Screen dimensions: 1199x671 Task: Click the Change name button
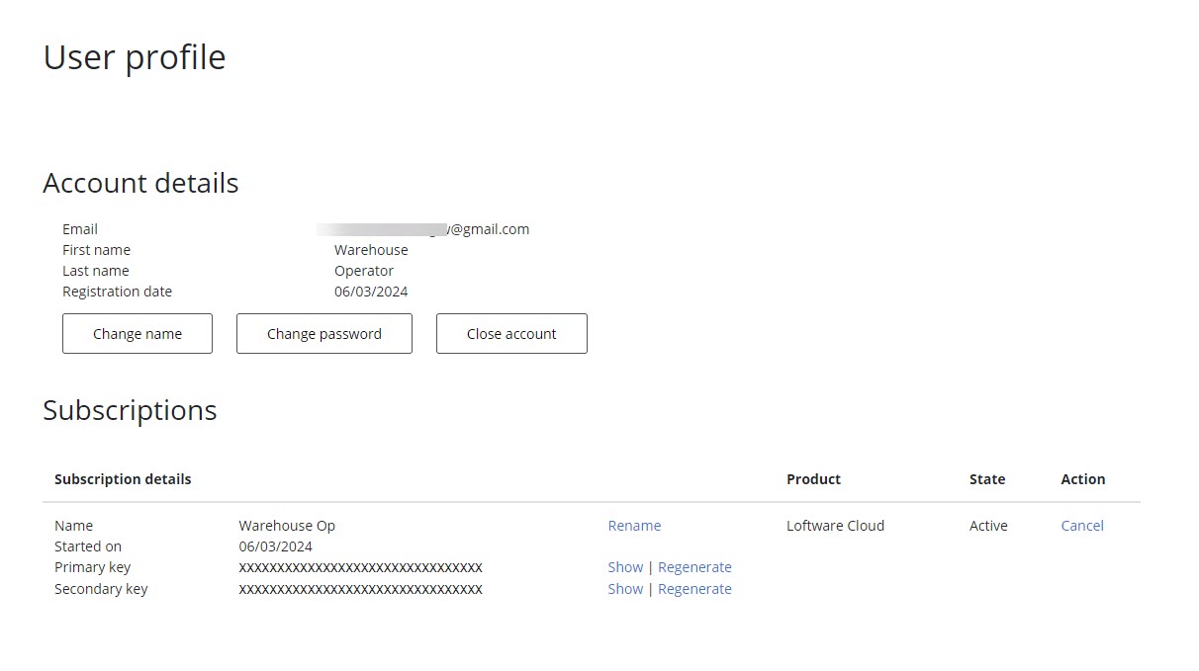click(138, 334)
